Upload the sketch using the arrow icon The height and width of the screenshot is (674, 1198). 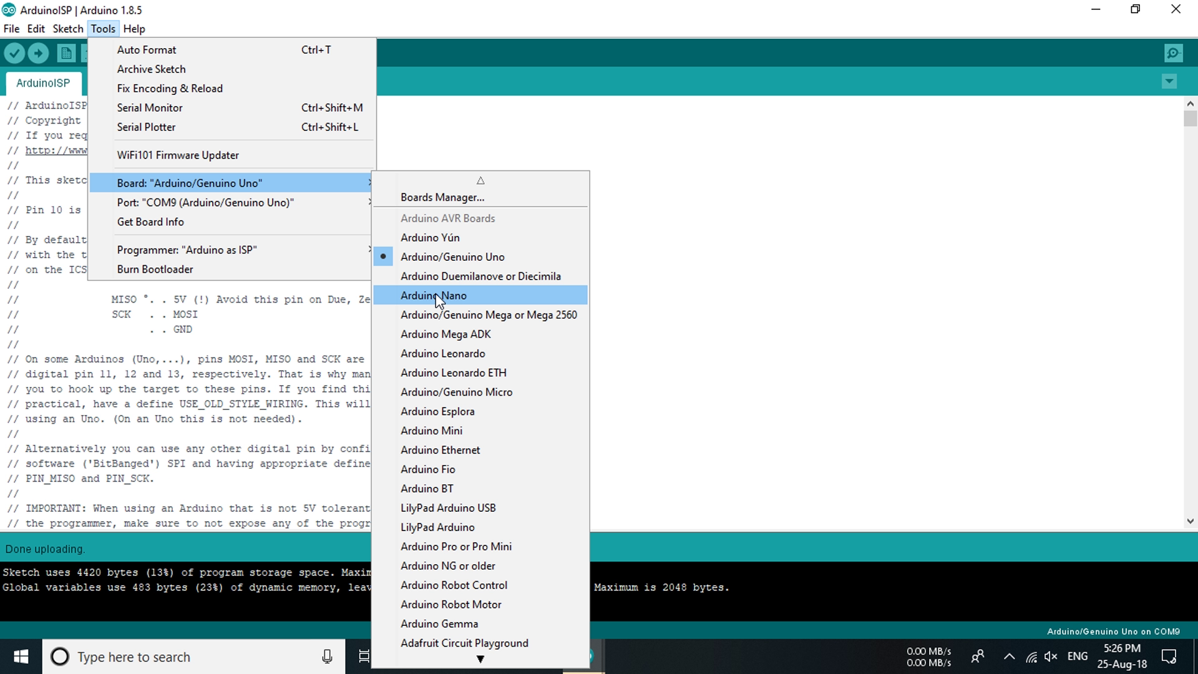[38, 53]
